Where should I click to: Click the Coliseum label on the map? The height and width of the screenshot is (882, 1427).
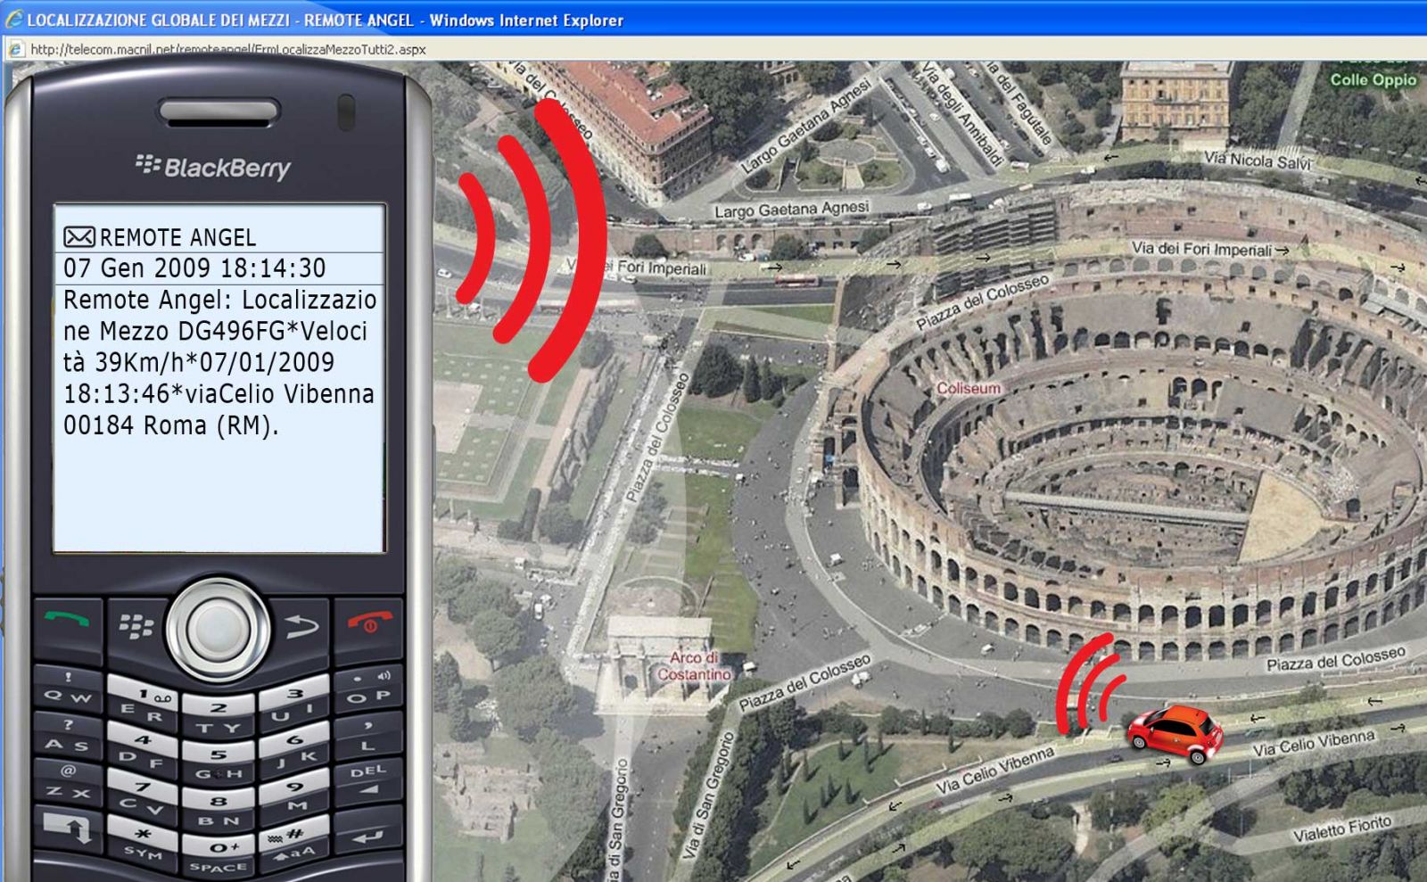pyautogui.click(x=969, y=389)
